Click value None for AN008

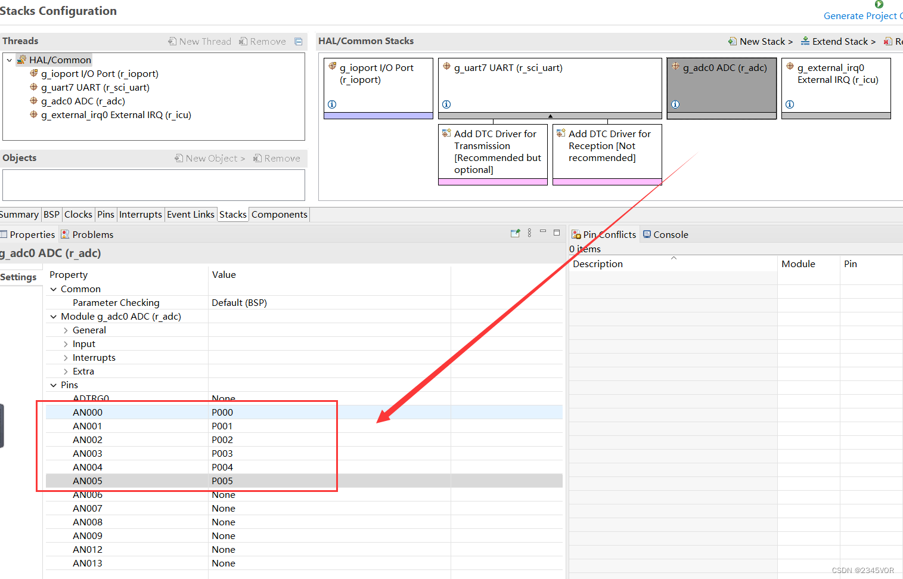224,522
